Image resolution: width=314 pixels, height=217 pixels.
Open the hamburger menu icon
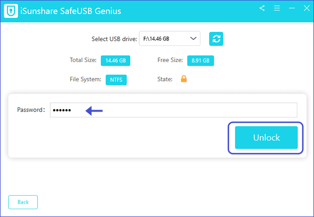coord(277,8)
